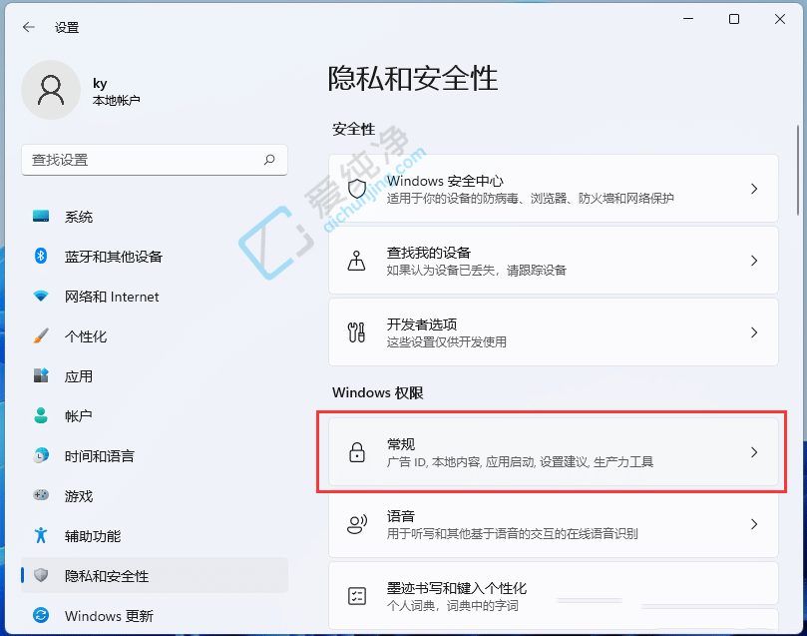Image resolution: width=807 pixels, height=636 pixels.
Task: Click the 隐私和安全性 shield icon in sidebar
Action: point(41,575)
